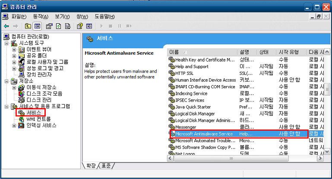Click the Pause Service icon
The width and height of the screenshot is (332, 179).
(x=120, y=26)
